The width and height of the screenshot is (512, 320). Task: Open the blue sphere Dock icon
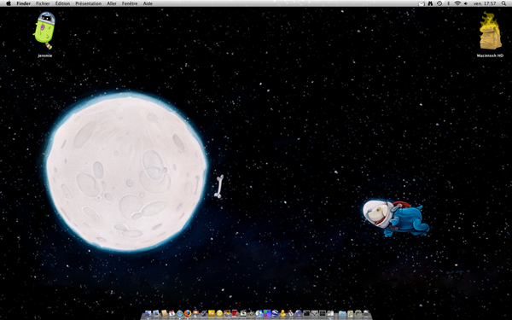pyautogui.click(x=299, y=313)
